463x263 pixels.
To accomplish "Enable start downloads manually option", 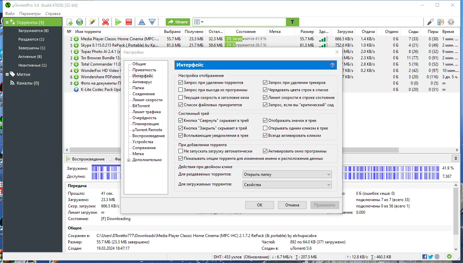I will 181,151.
